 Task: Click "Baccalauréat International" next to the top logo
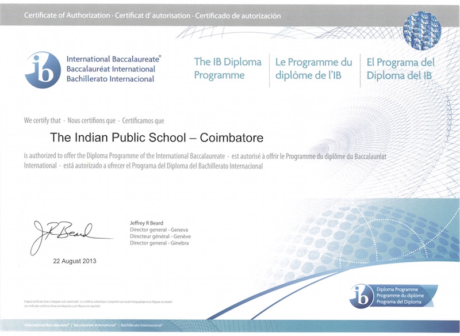(x=111, y=69)
